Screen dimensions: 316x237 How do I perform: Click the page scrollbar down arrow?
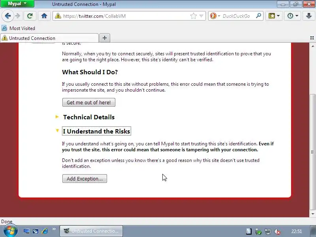point(312,214)
